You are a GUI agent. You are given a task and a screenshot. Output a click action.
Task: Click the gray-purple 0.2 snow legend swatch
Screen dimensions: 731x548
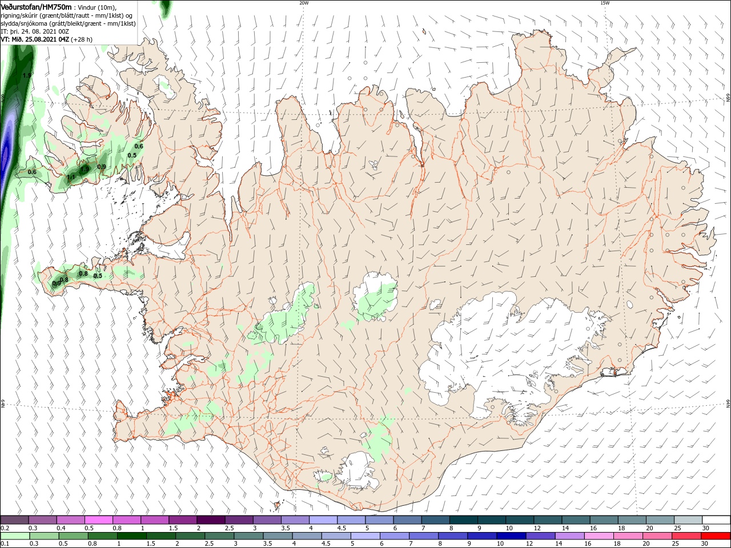14,520
